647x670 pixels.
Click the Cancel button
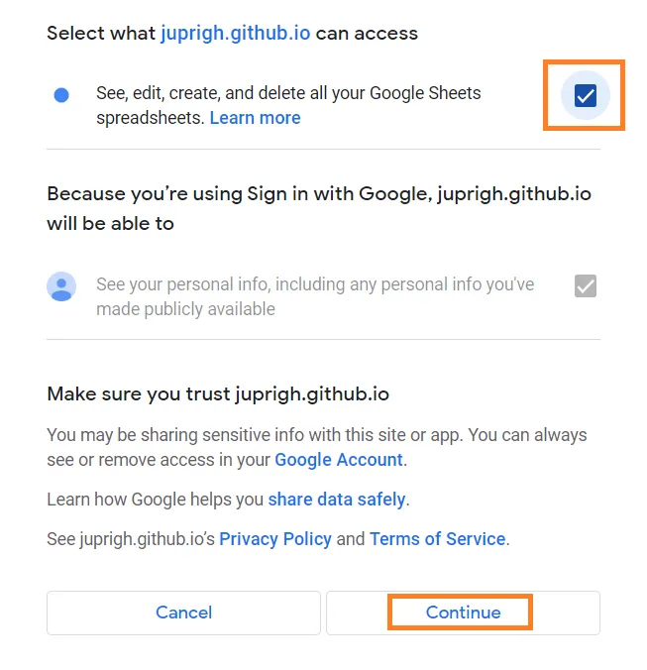(x=183, y=613)
